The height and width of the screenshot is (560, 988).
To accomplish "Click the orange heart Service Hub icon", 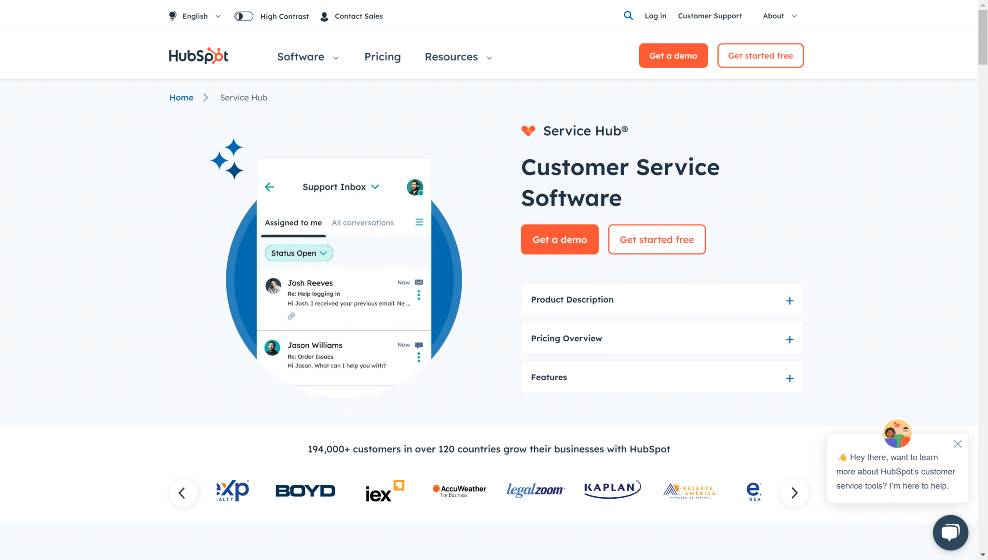I will pyautogui.click(x=528, y=131).
